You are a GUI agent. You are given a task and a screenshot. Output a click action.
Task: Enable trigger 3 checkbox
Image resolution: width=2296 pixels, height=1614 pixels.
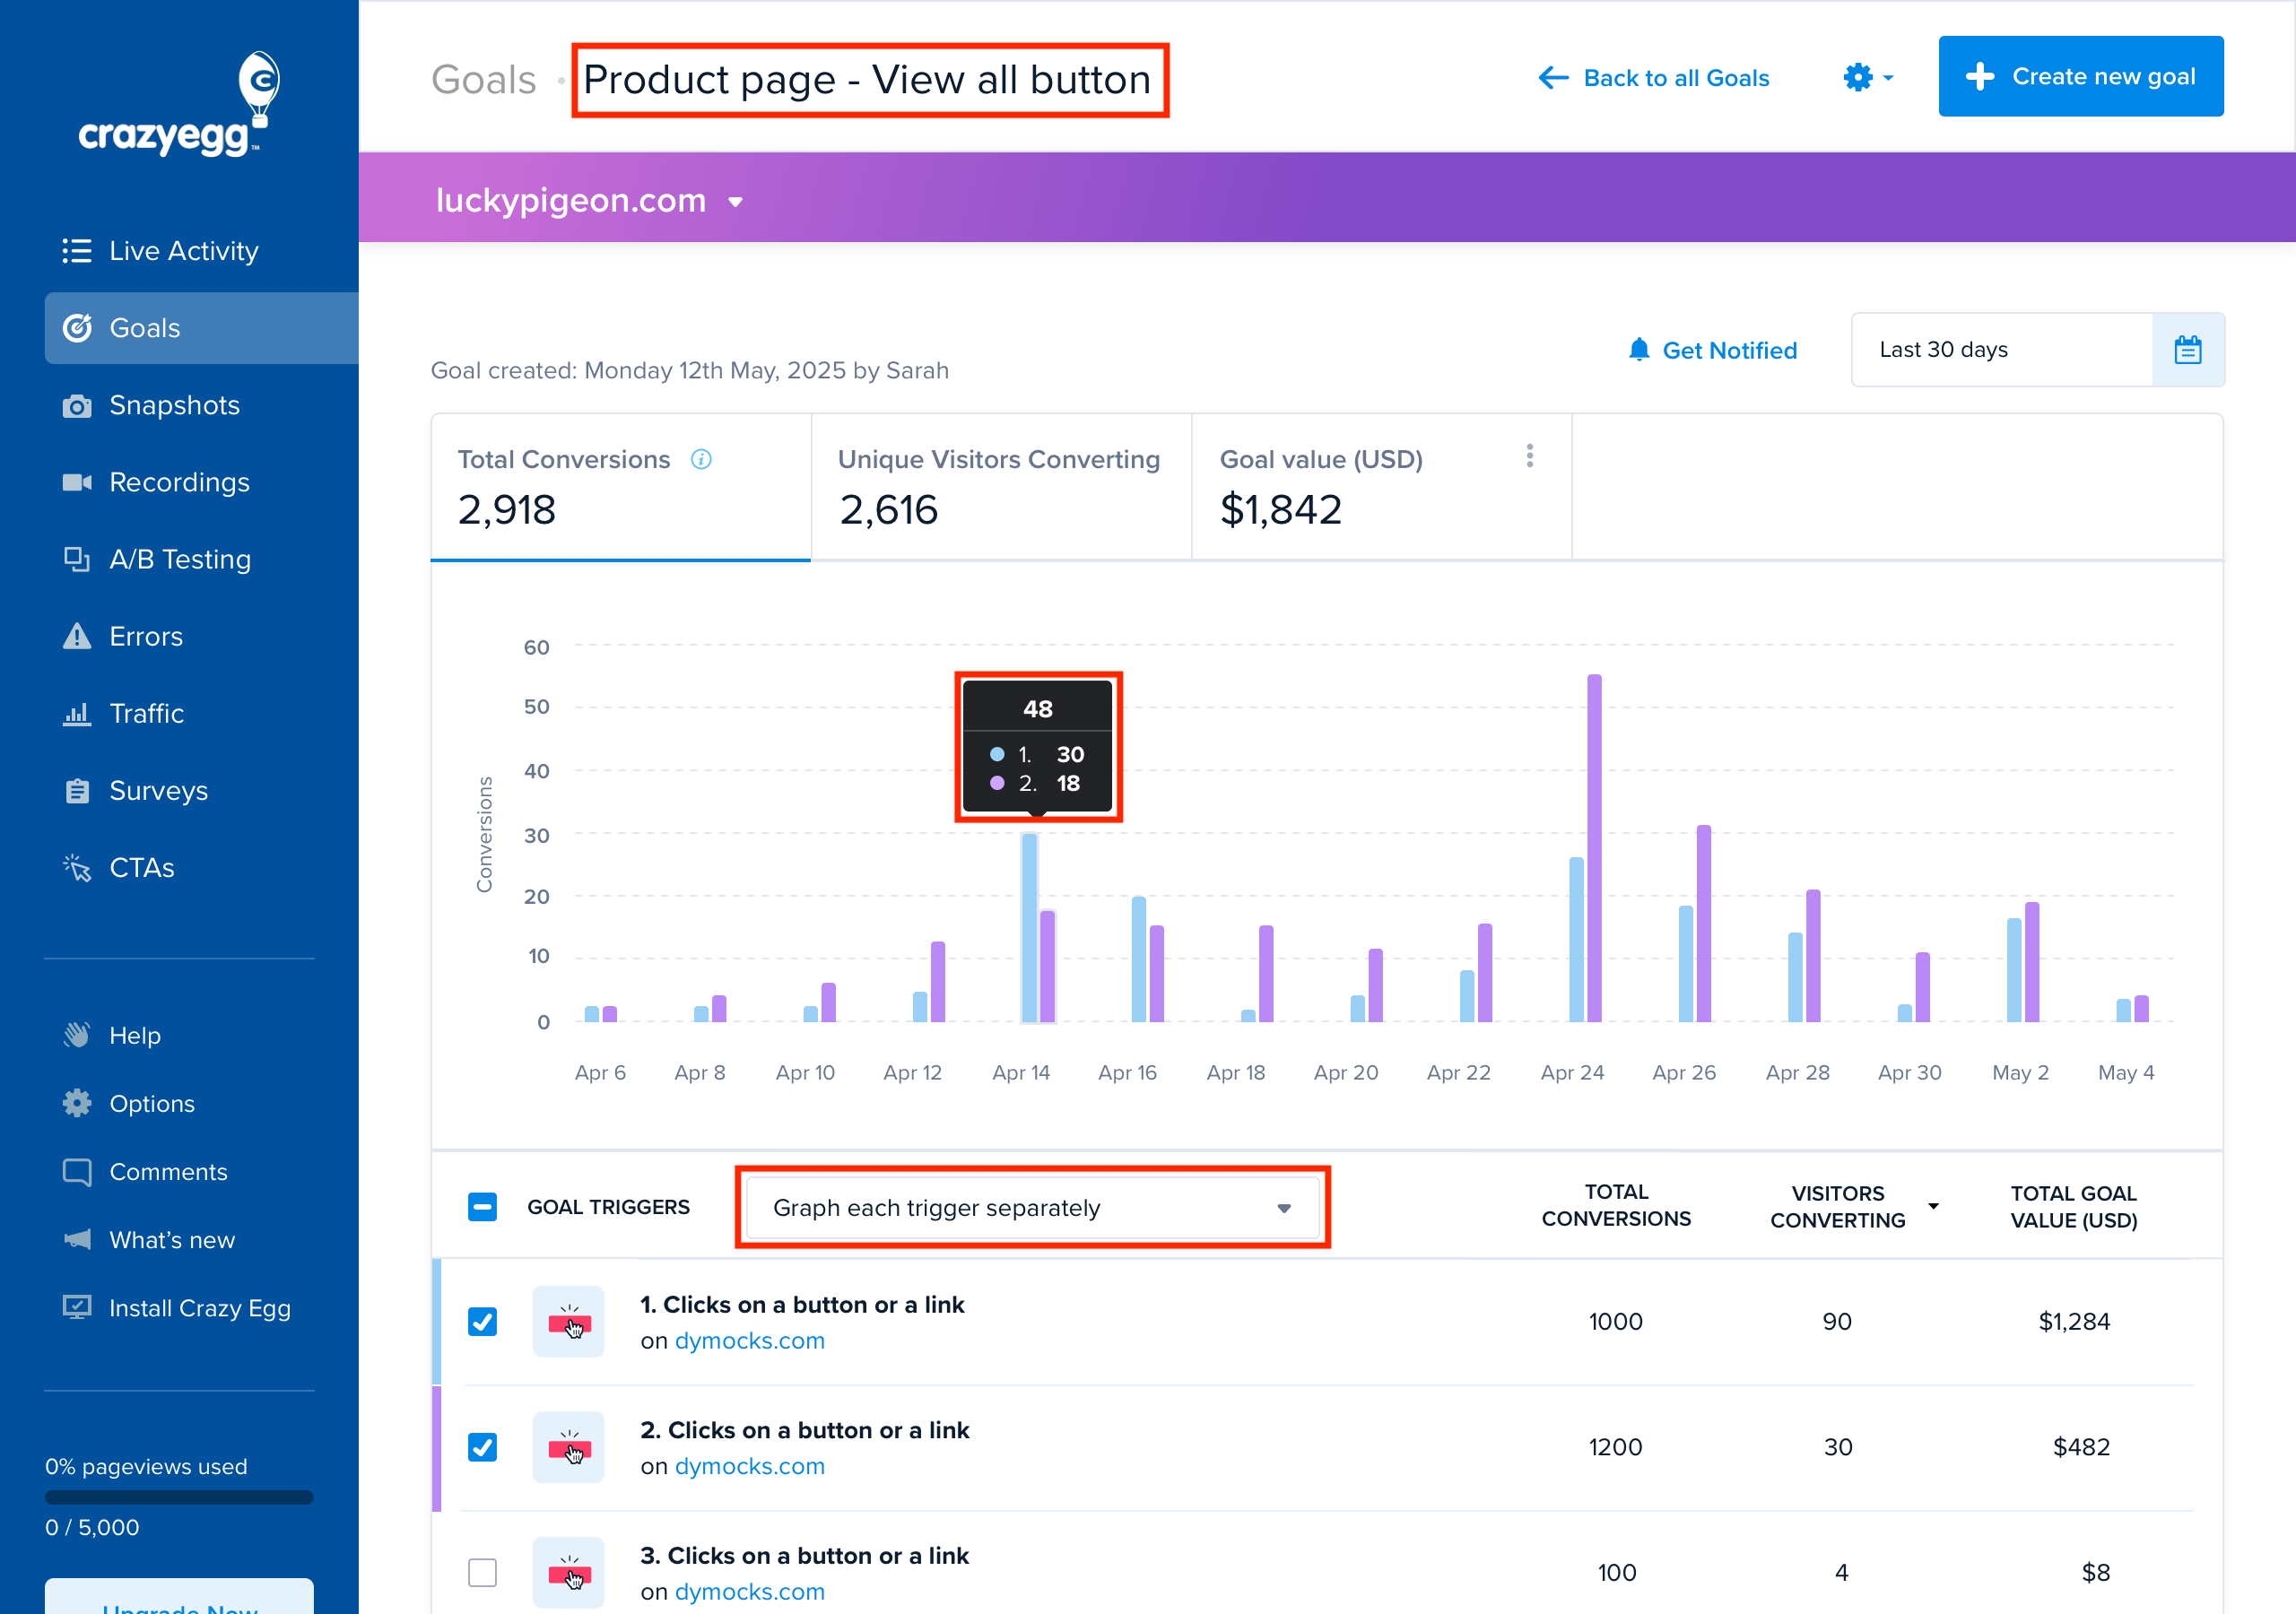click(483, 1573)
